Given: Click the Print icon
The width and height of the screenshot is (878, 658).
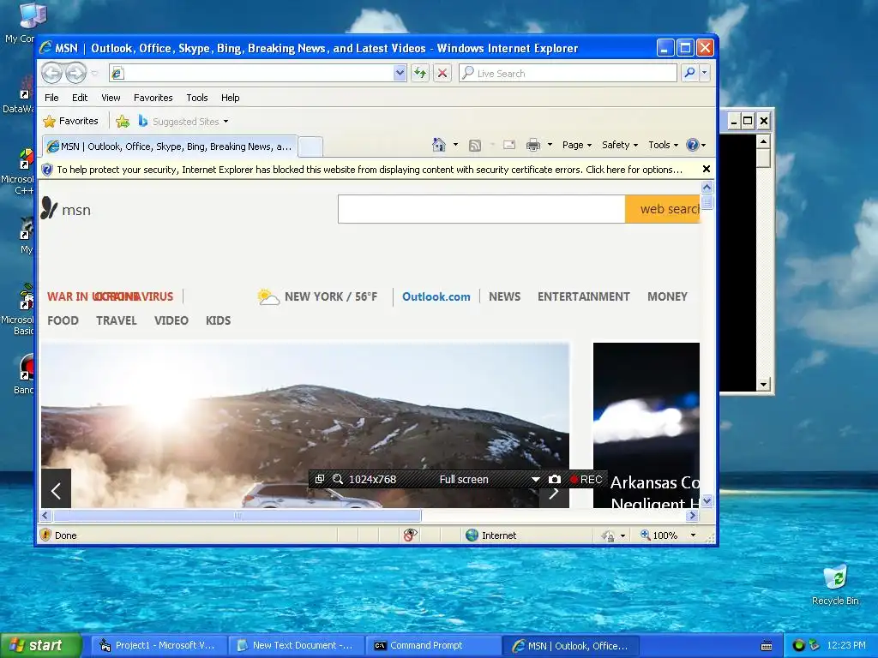Looking at the screenshot, I should [533, 146].
